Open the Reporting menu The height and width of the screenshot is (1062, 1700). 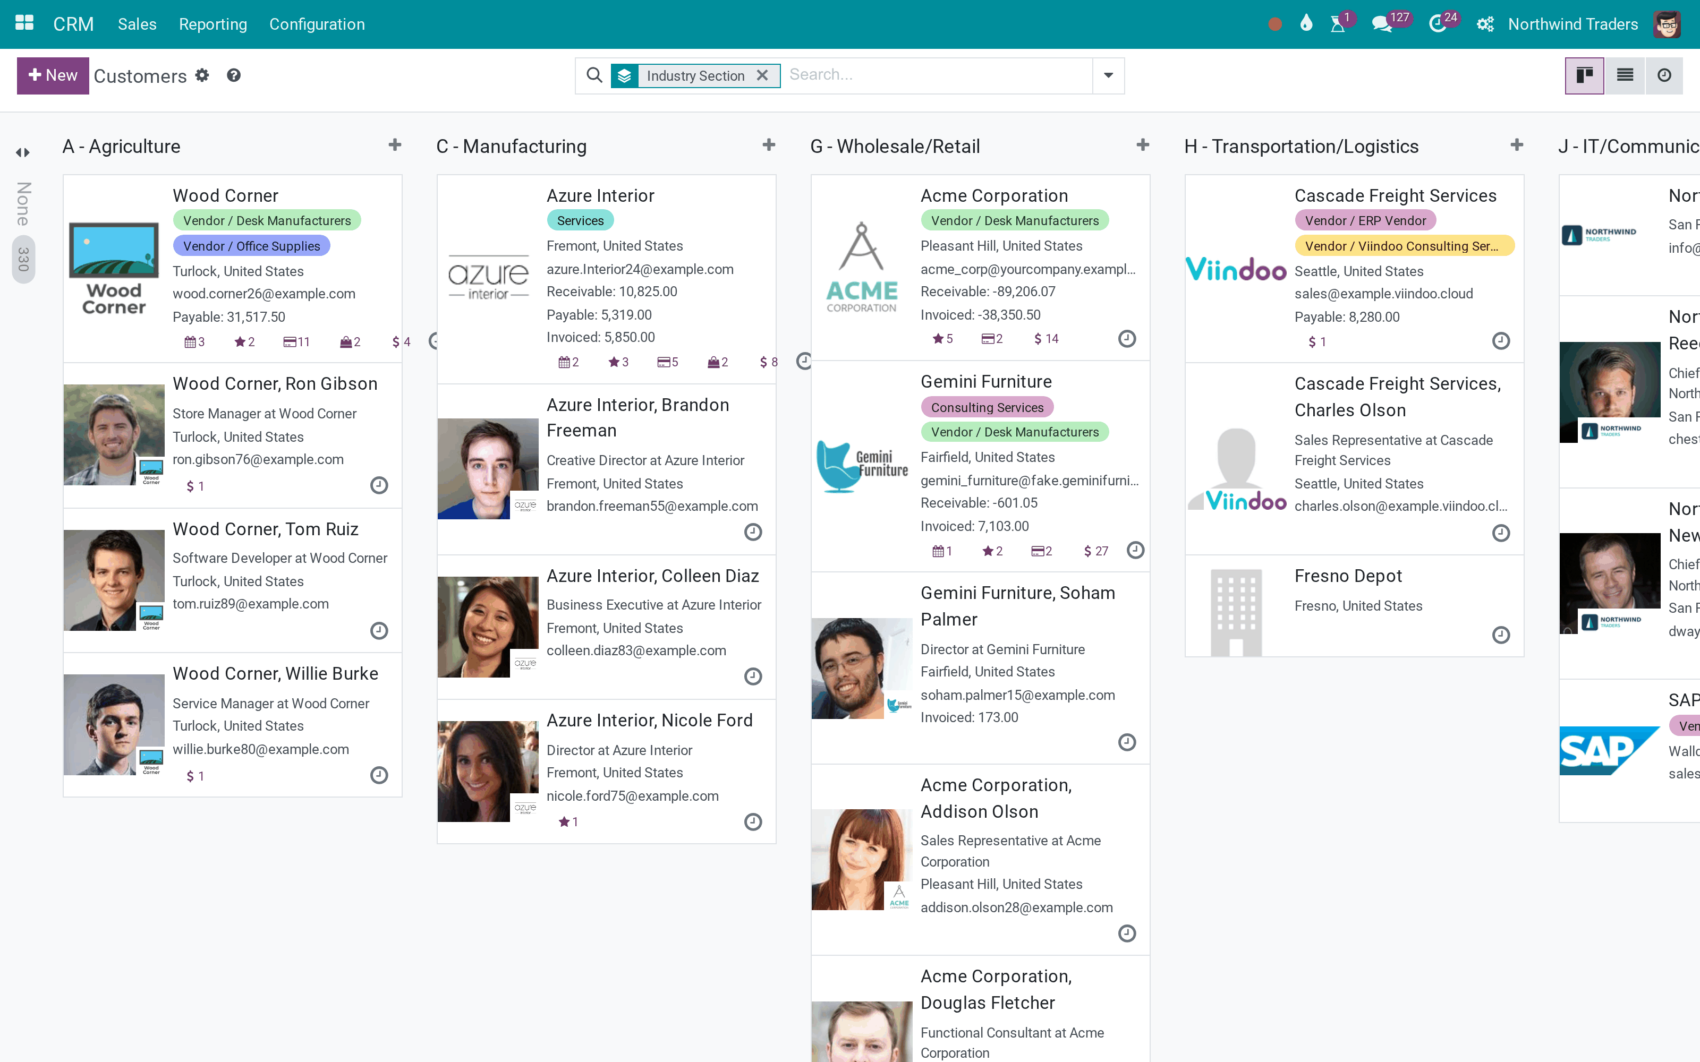213,24
